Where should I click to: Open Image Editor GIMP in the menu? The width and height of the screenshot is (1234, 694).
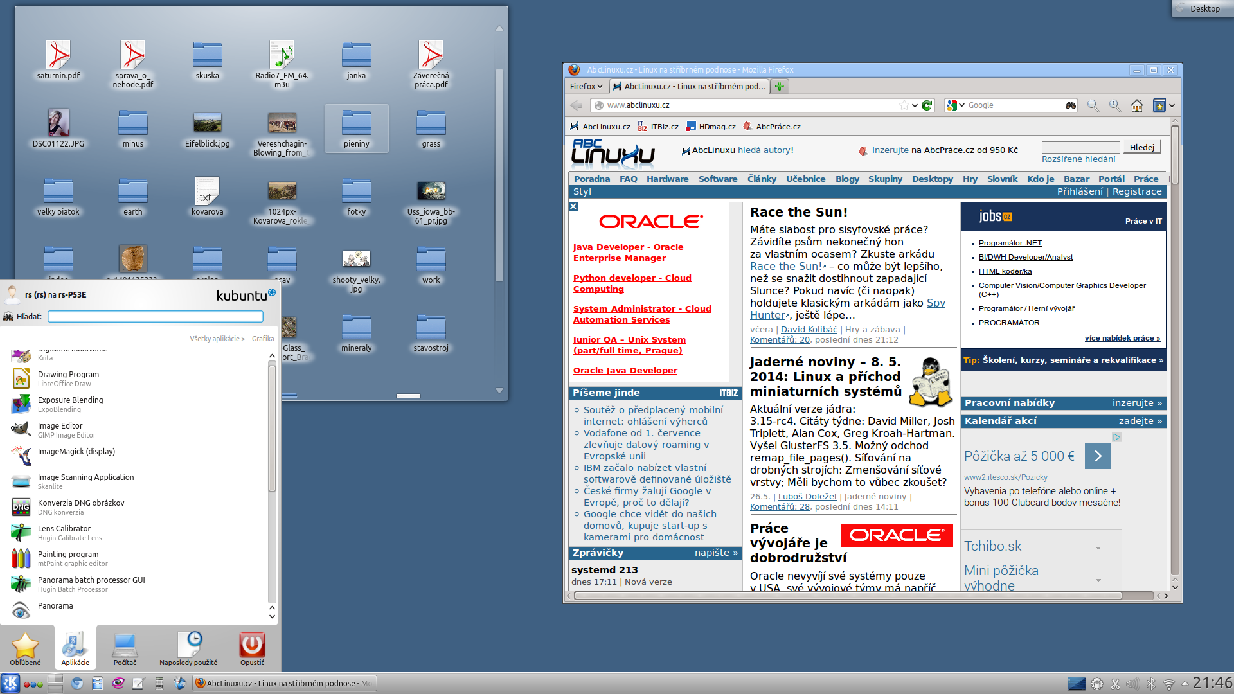pos(138,430)
